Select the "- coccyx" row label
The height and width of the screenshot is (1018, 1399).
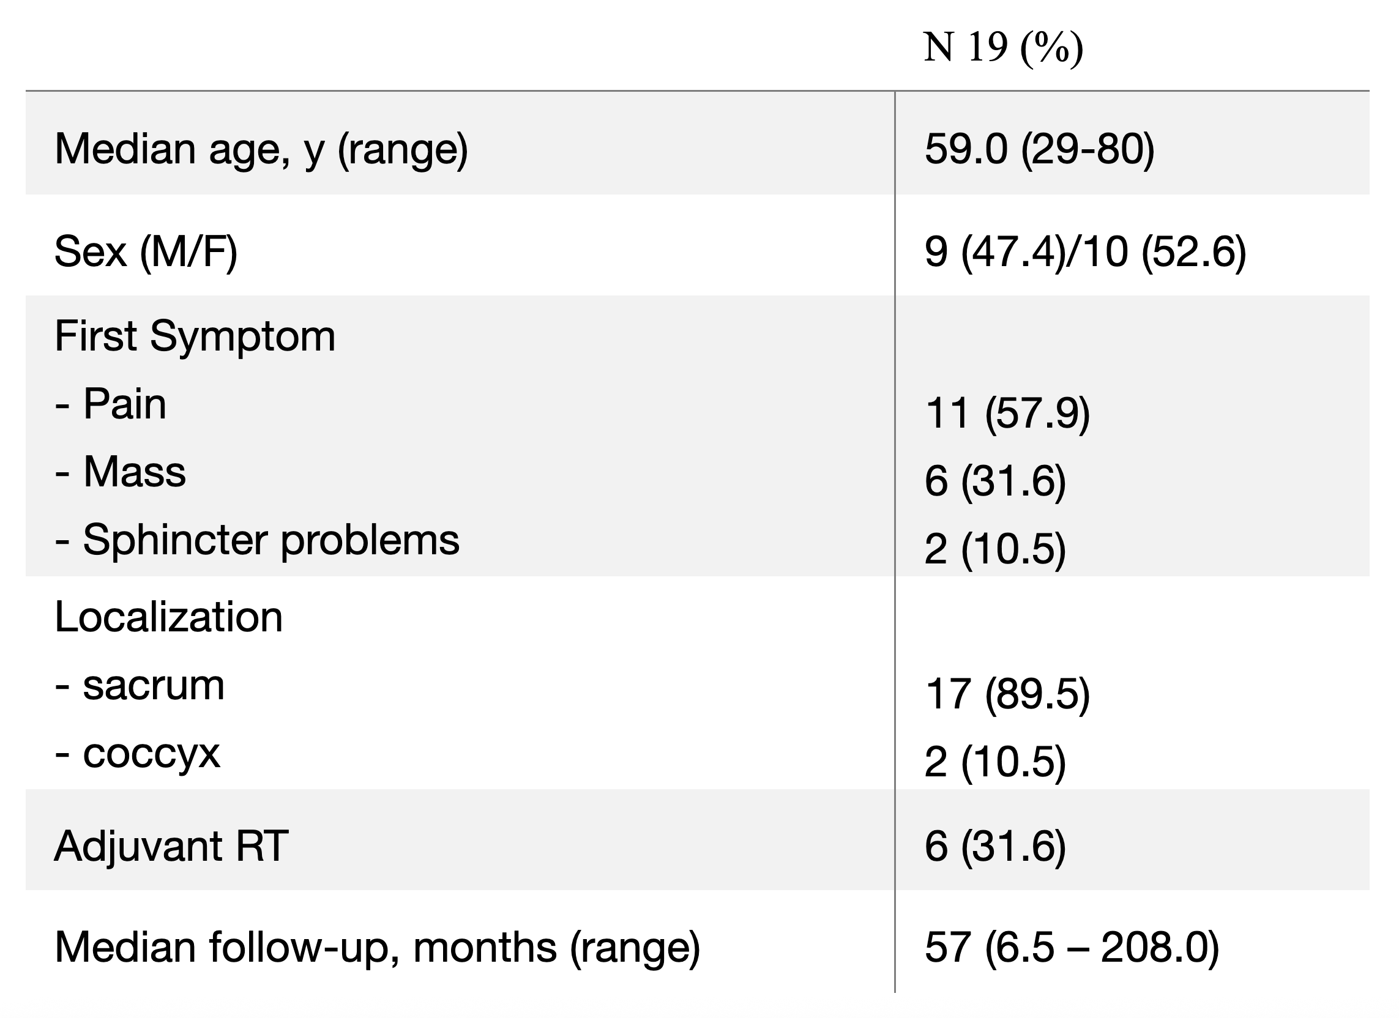tap(138, 753)
